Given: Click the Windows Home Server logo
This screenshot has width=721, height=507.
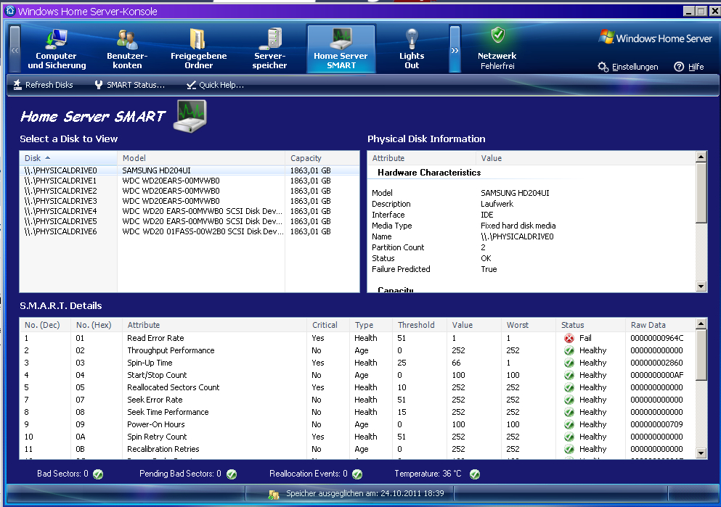Looking at the screenshot, I should coord(655,38).
